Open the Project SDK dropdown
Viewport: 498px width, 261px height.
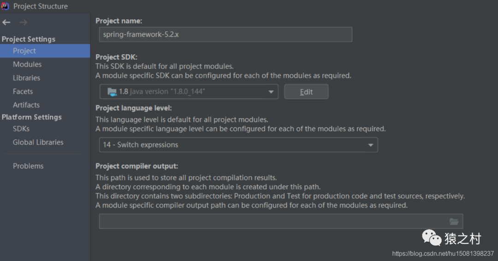point(189,91)
